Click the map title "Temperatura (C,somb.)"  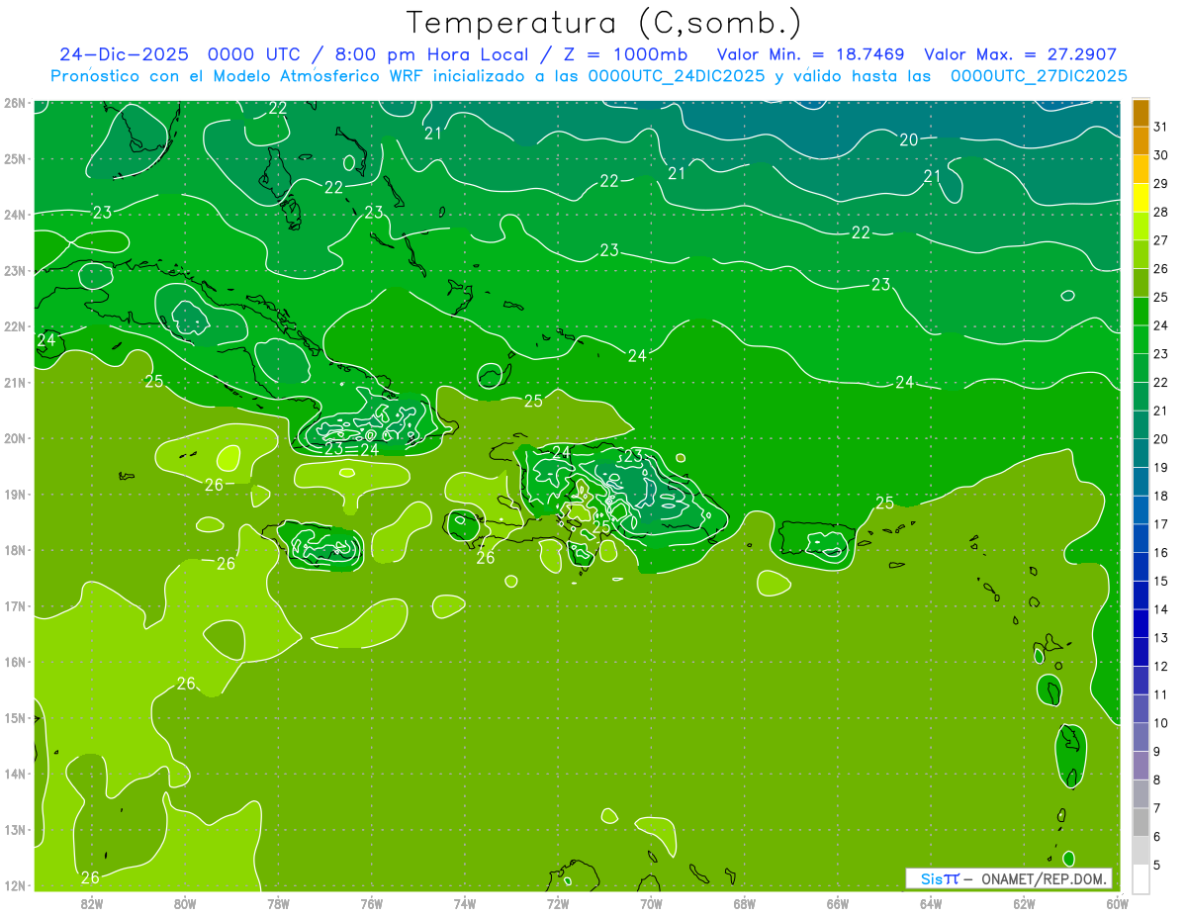604,23
